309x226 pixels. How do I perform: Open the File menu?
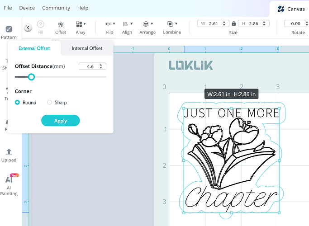coord(8,8)
